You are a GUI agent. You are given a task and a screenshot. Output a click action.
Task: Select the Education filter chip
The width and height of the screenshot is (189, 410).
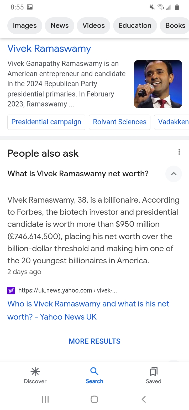(135, 25)
